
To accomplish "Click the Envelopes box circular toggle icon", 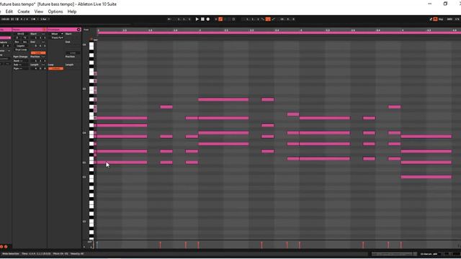I will 79,29.
